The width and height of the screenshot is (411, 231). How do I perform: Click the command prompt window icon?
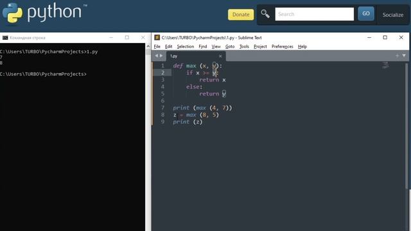(5, 38)
